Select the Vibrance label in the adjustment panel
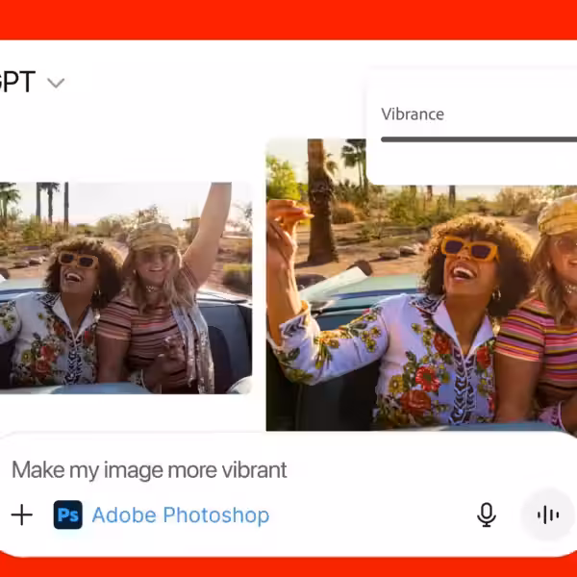577x577 pixels. pos(413,113)
